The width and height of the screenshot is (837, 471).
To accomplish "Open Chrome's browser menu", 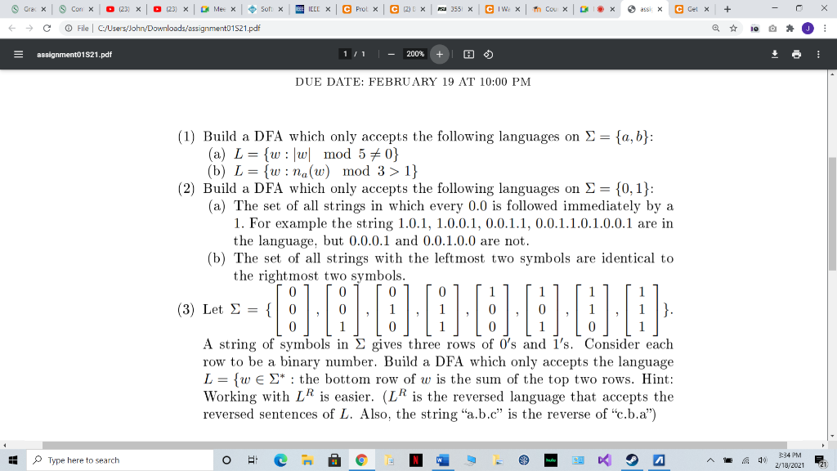I will pyautogui.click(x=825, y=26).
